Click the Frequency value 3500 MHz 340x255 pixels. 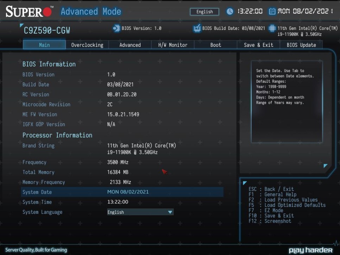click(x=118, y=162)
